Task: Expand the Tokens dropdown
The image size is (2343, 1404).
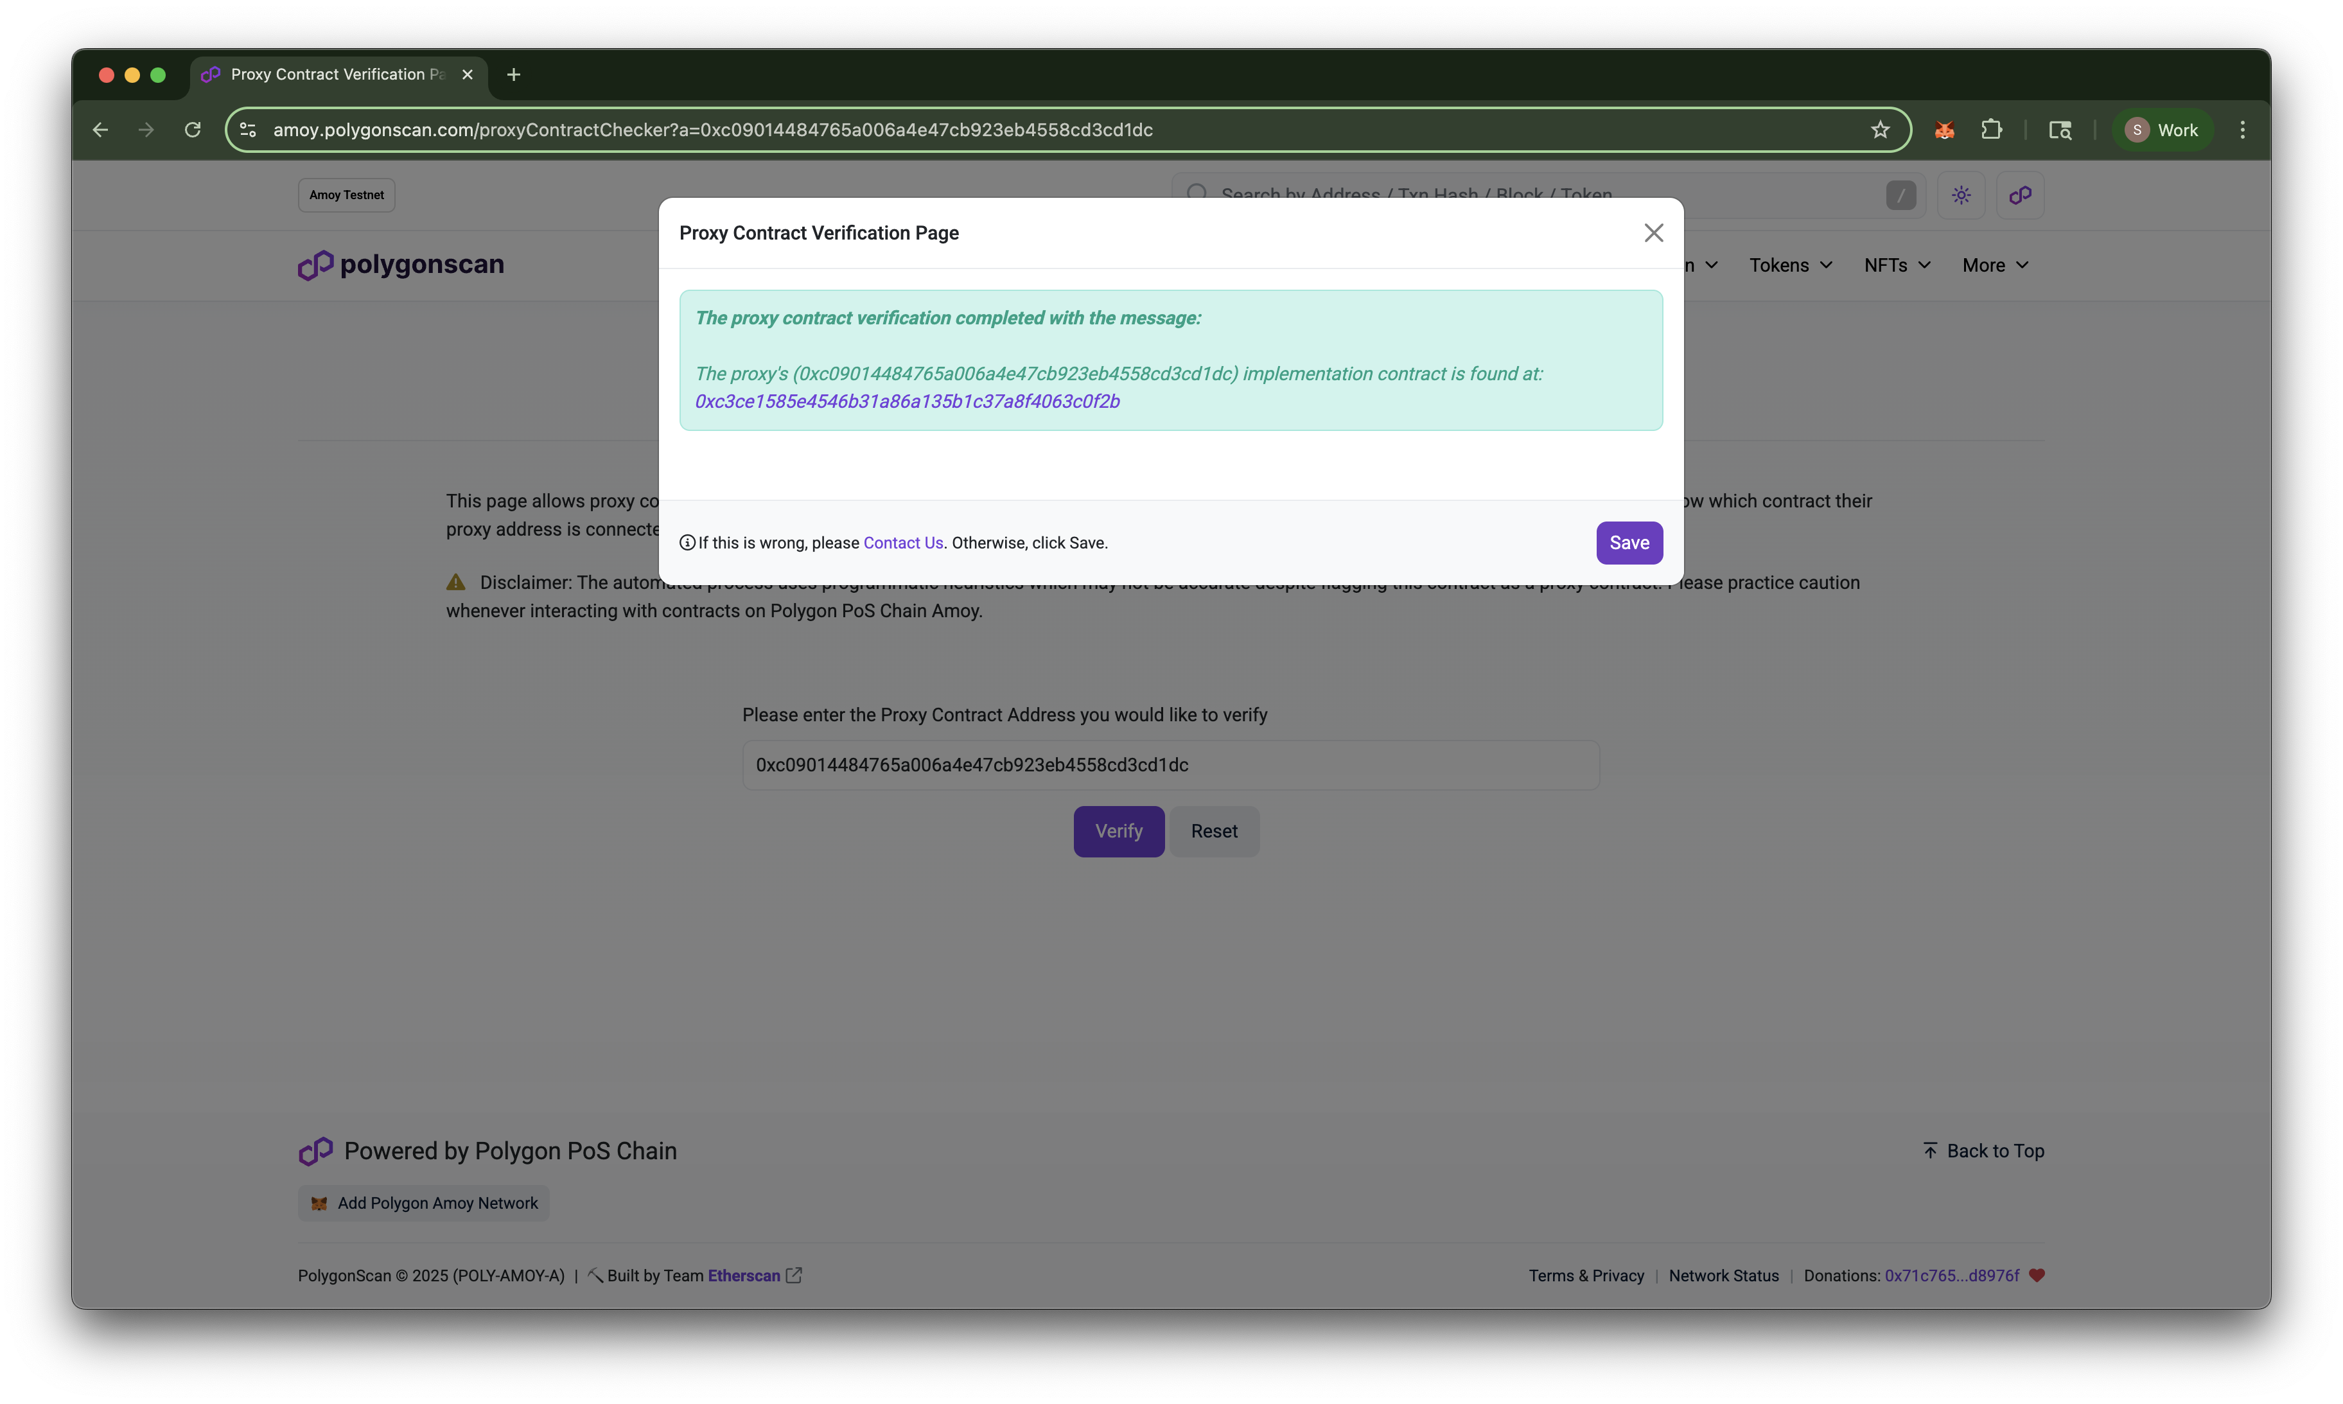Action: 1789,265
